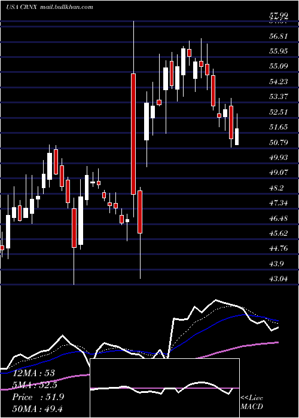The height and width of the screenshot is (418, 299).
Task: Click the 'USA CRNX' ticker label
Action: 23,7
